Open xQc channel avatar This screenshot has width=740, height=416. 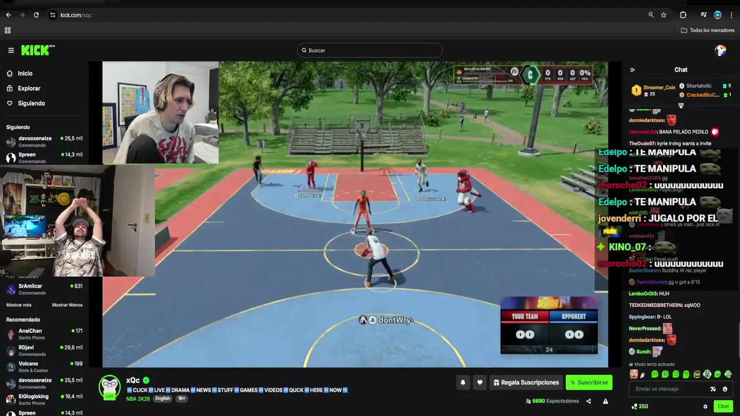[x=110, y=387]
